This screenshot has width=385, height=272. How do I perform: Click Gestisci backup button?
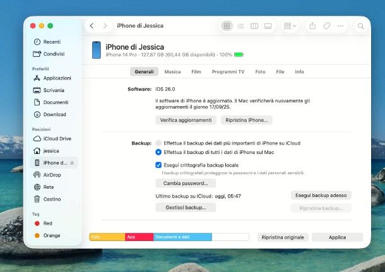[x=186, y=208]
